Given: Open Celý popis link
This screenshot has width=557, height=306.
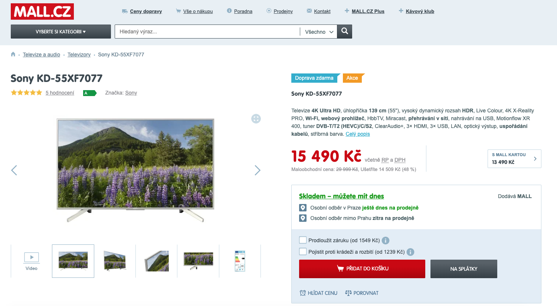Looking at the screenshot, I should click(x=358, y=134).
